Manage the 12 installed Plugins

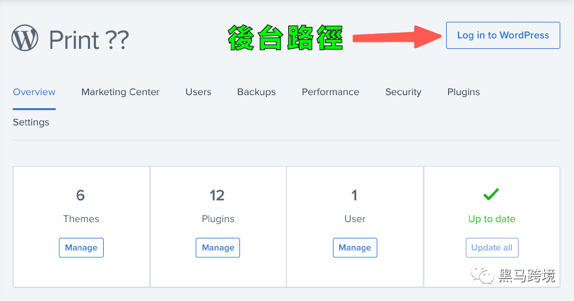[218, 248]
